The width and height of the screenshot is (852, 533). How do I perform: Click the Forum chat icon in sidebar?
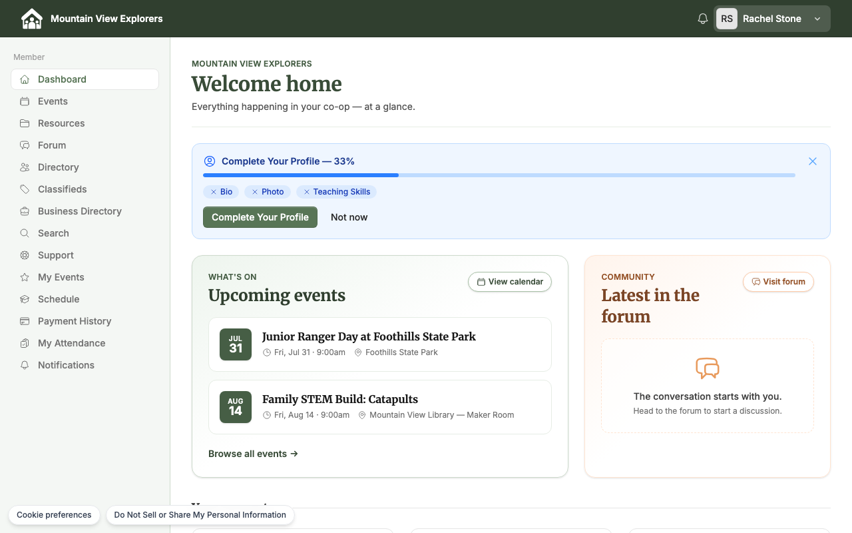[25, 145]
